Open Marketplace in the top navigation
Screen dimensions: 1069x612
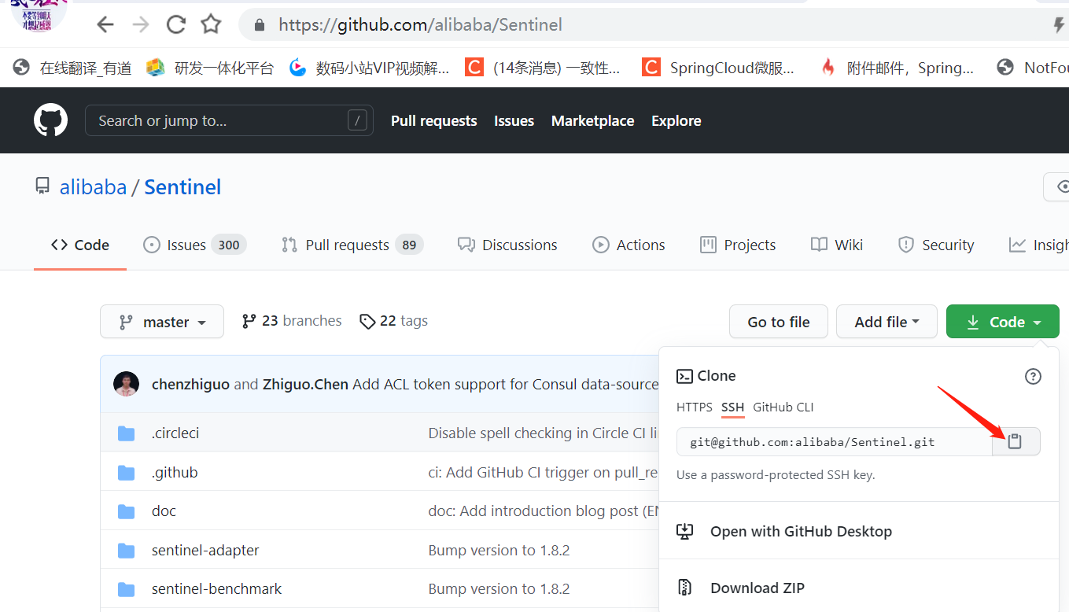[592, 120]
